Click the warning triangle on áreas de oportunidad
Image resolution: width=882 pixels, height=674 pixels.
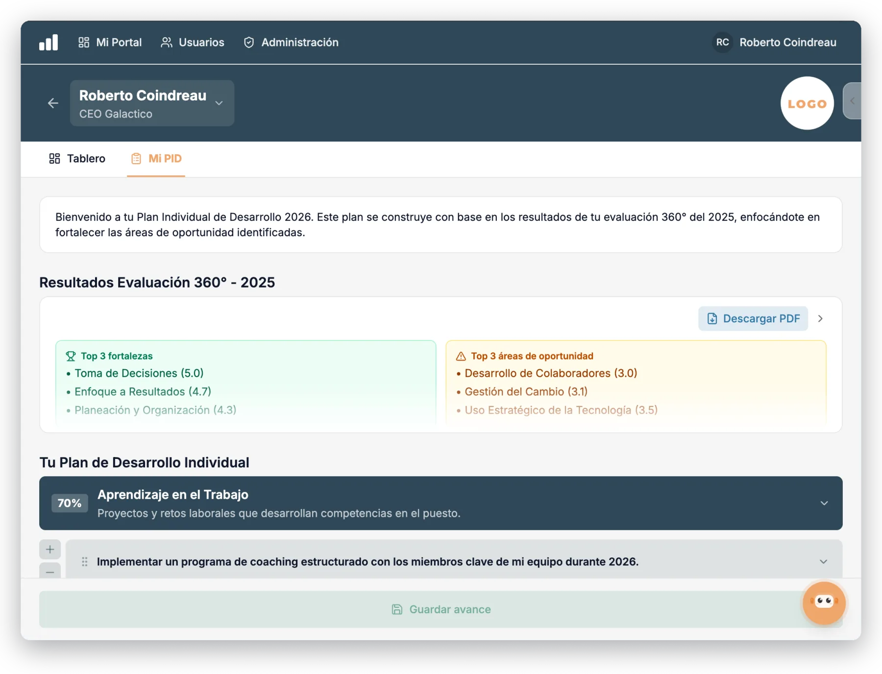coord(461,356)
